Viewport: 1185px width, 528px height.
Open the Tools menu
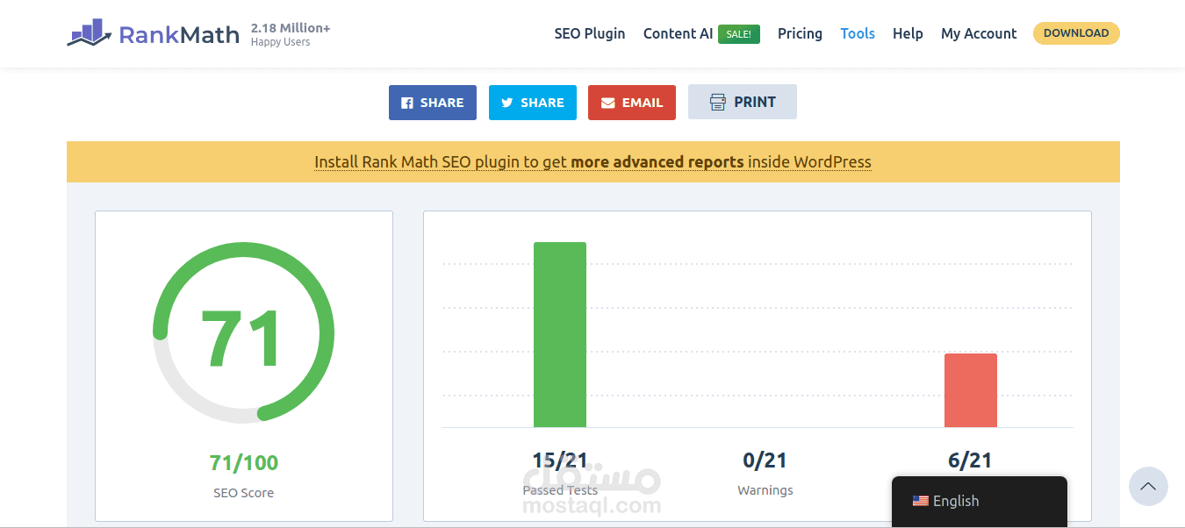(857, 33)
